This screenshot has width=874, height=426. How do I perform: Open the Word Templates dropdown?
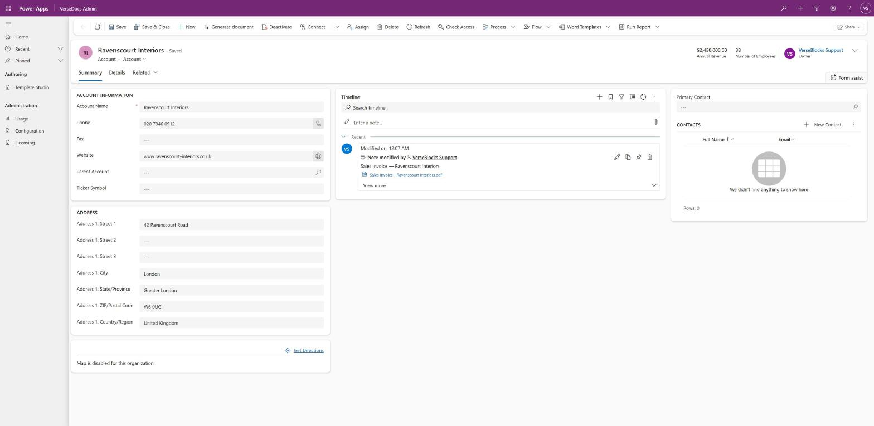[x=608, y=27]
